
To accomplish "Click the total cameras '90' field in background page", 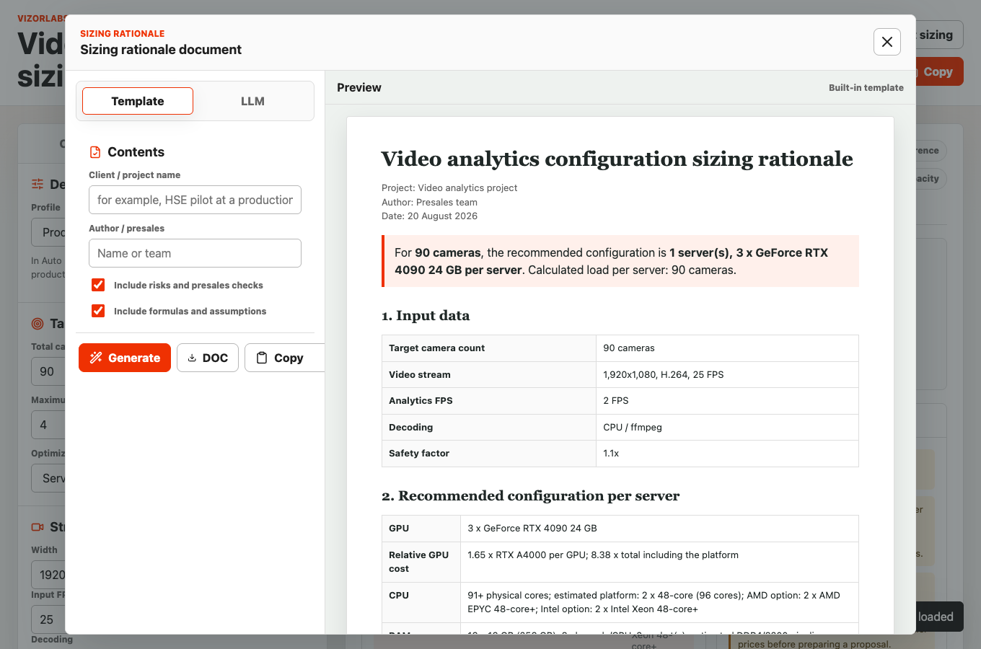I will click(48, 371).
